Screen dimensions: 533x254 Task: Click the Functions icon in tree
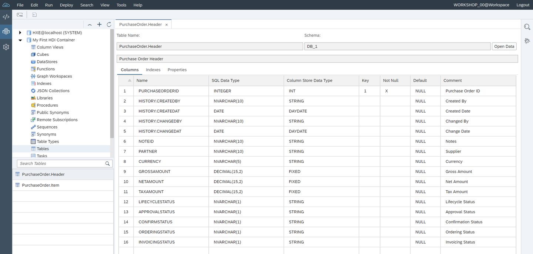[x=33, y=69]
